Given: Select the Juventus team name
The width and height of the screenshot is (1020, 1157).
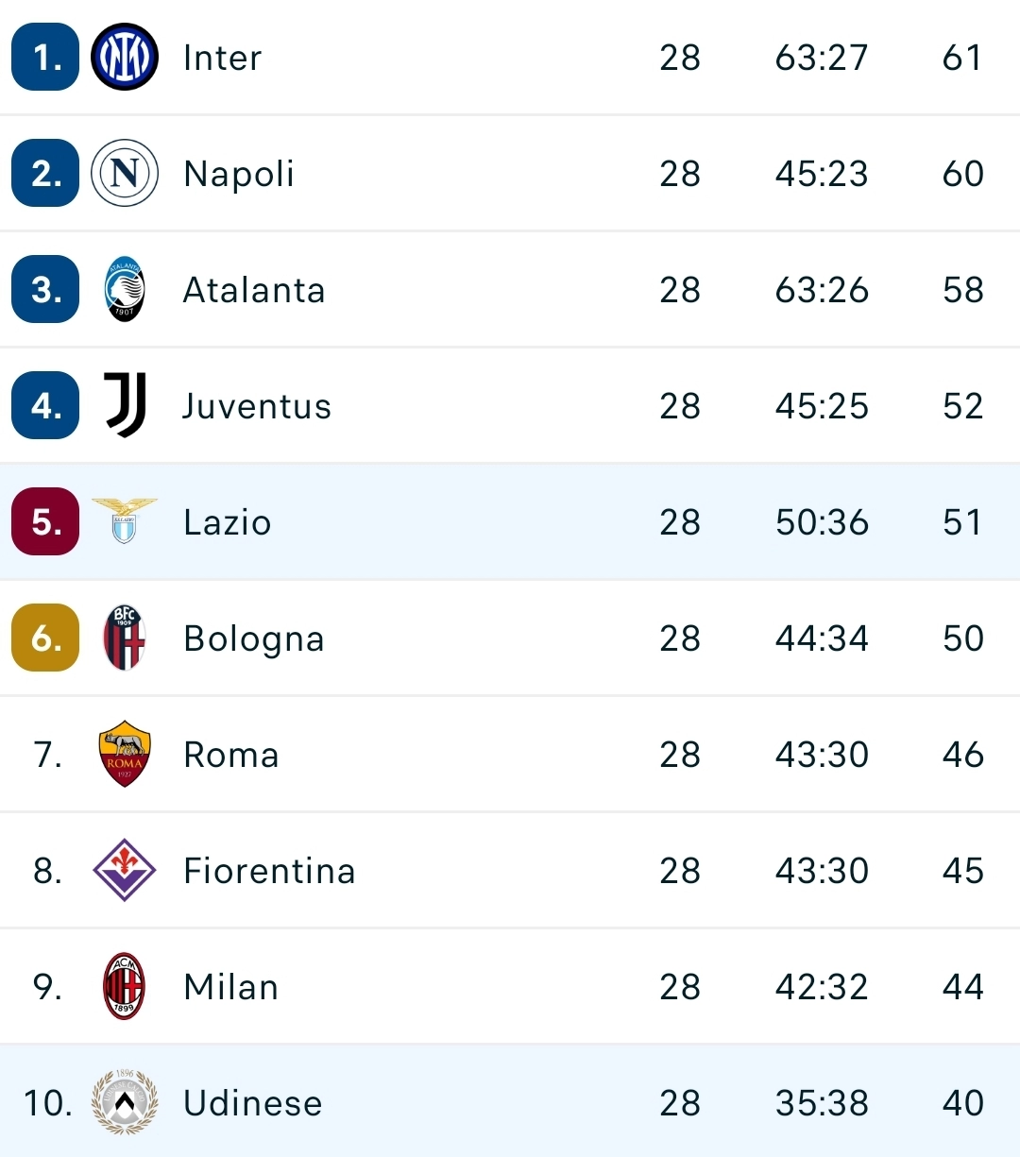Looking at the screenshot, I should tap(257, 406).
